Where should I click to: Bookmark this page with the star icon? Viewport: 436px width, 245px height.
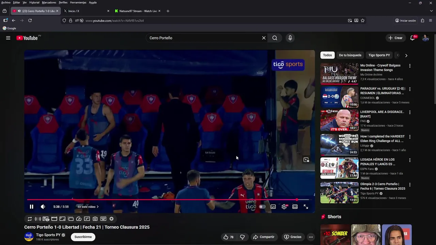(x=363, y=20)
